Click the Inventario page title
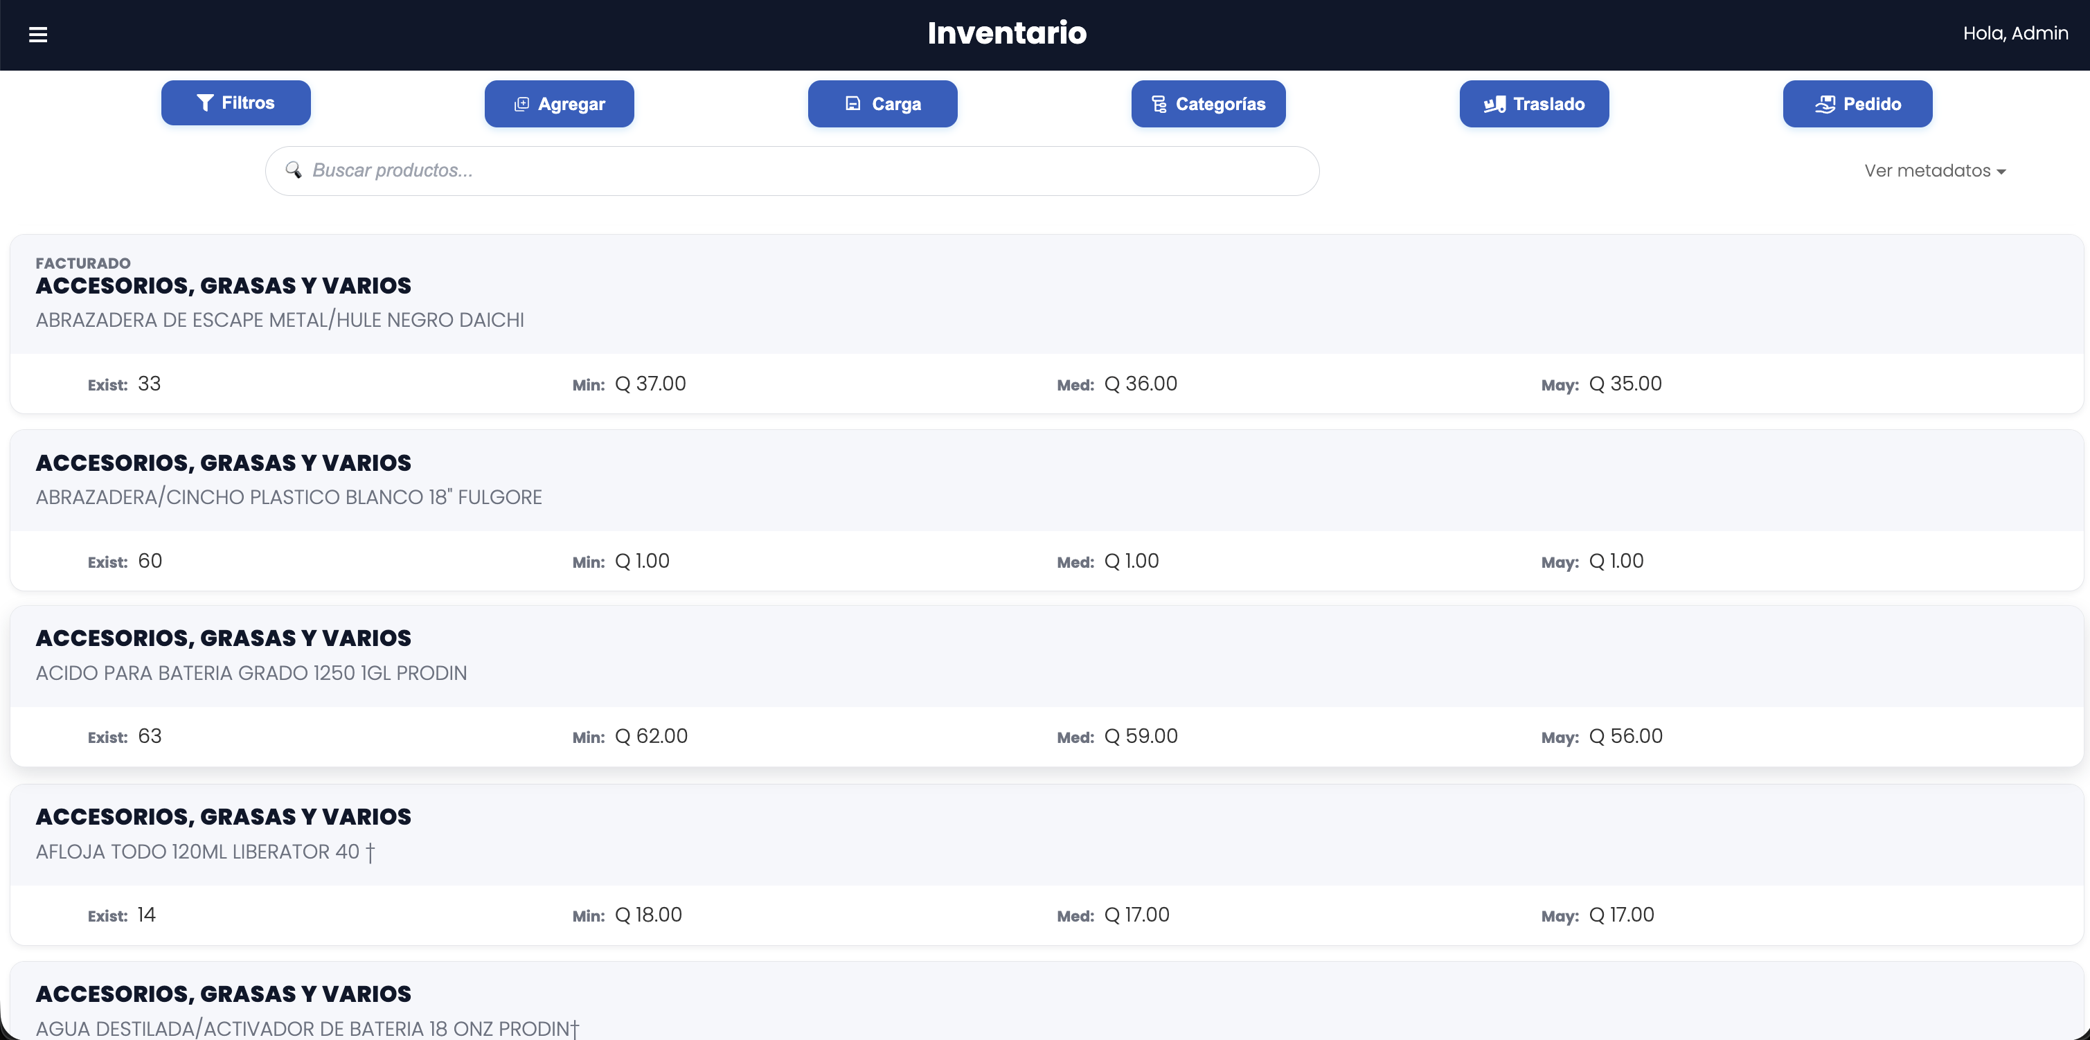The height and width of the screenshot is (1040, 2090). [1007, 33]
